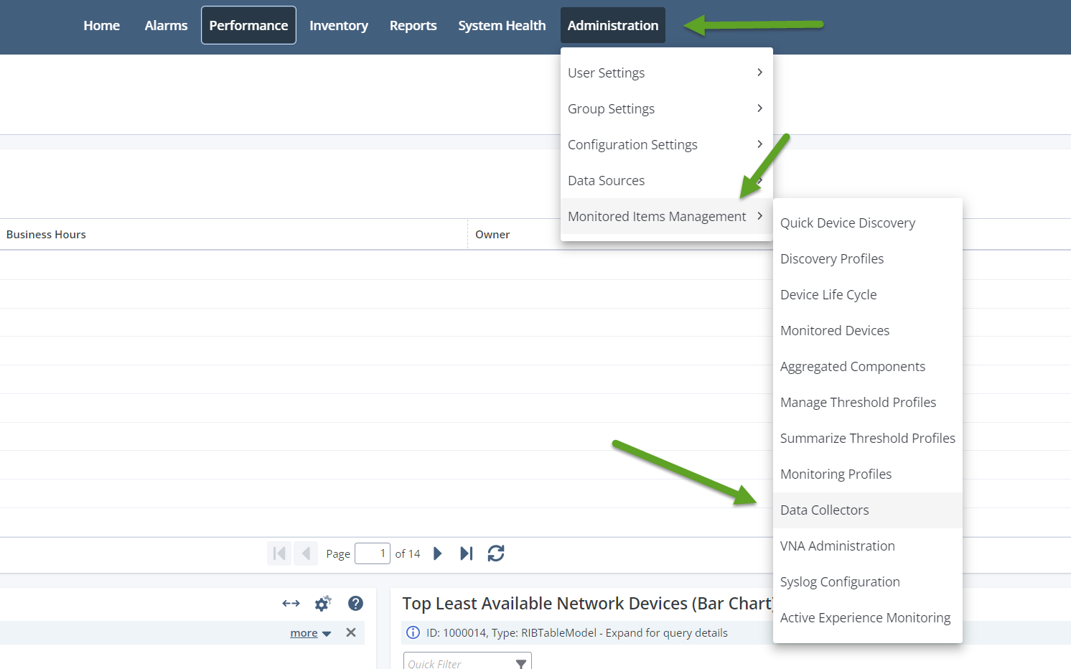The width and height of the screenshot is (1071, 669).
Task: Click the info icon beside ID 1000014
Action: click(413, 632)
